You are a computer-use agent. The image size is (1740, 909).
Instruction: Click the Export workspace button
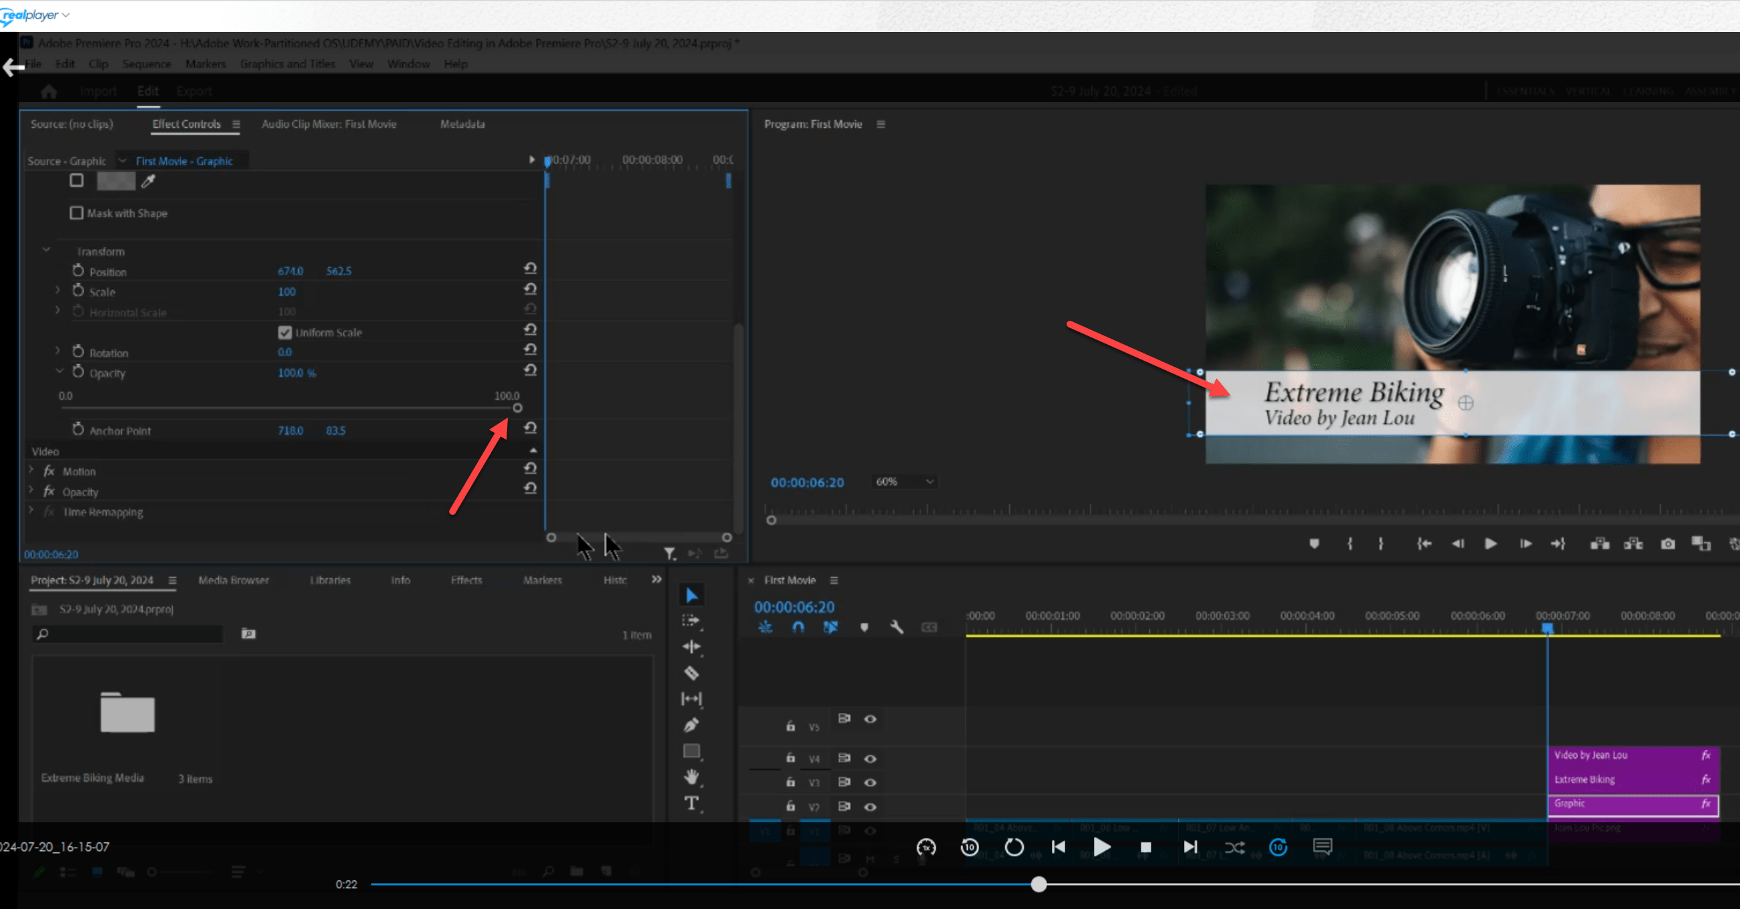tap(194, 91)
